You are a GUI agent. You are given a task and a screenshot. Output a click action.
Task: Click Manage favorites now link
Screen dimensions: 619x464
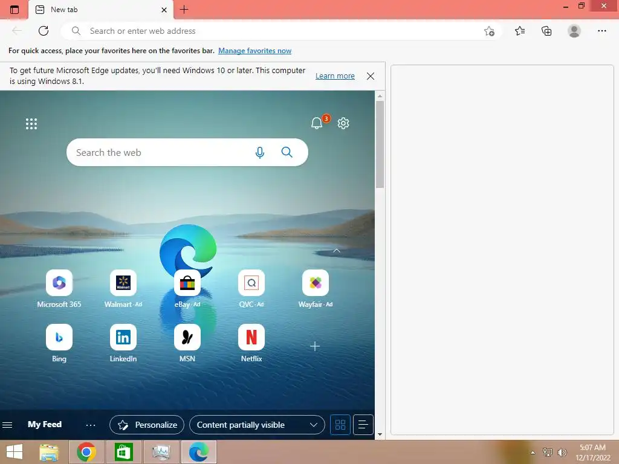254,51
